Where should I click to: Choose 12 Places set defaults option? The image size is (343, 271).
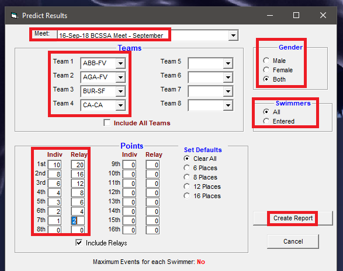point(187,186)
